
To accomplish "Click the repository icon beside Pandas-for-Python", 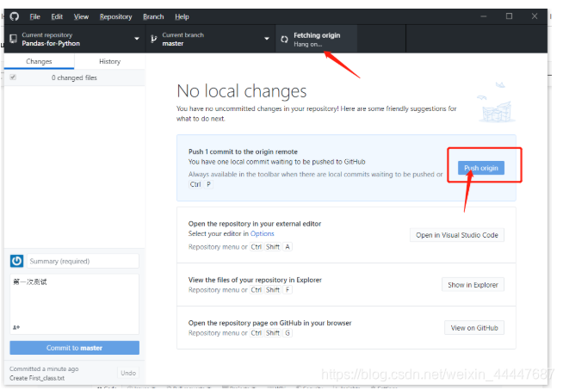I will [13, 39].
